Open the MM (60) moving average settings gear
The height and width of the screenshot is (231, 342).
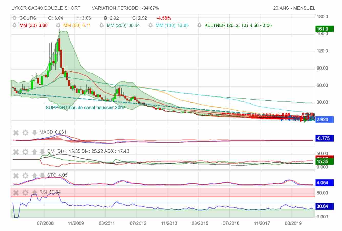pos(58,25)
